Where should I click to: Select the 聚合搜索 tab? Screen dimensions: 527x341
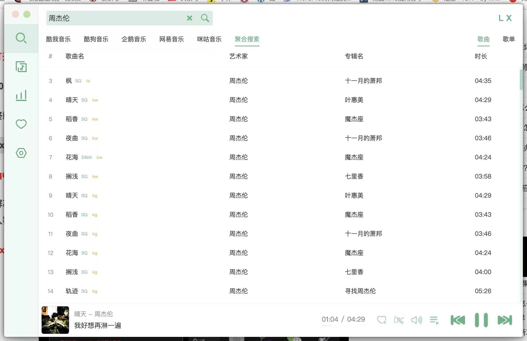point(247,39)
